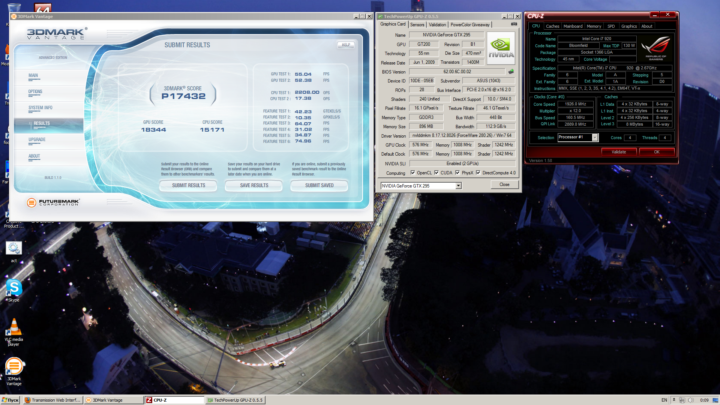Click the GPU-Z Name field

[446, 35]
